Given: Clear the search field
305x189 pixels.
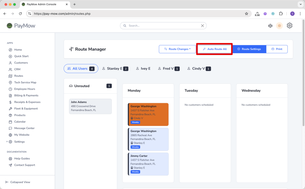Looking at the screenshot, I should click(x=202, y=26).
